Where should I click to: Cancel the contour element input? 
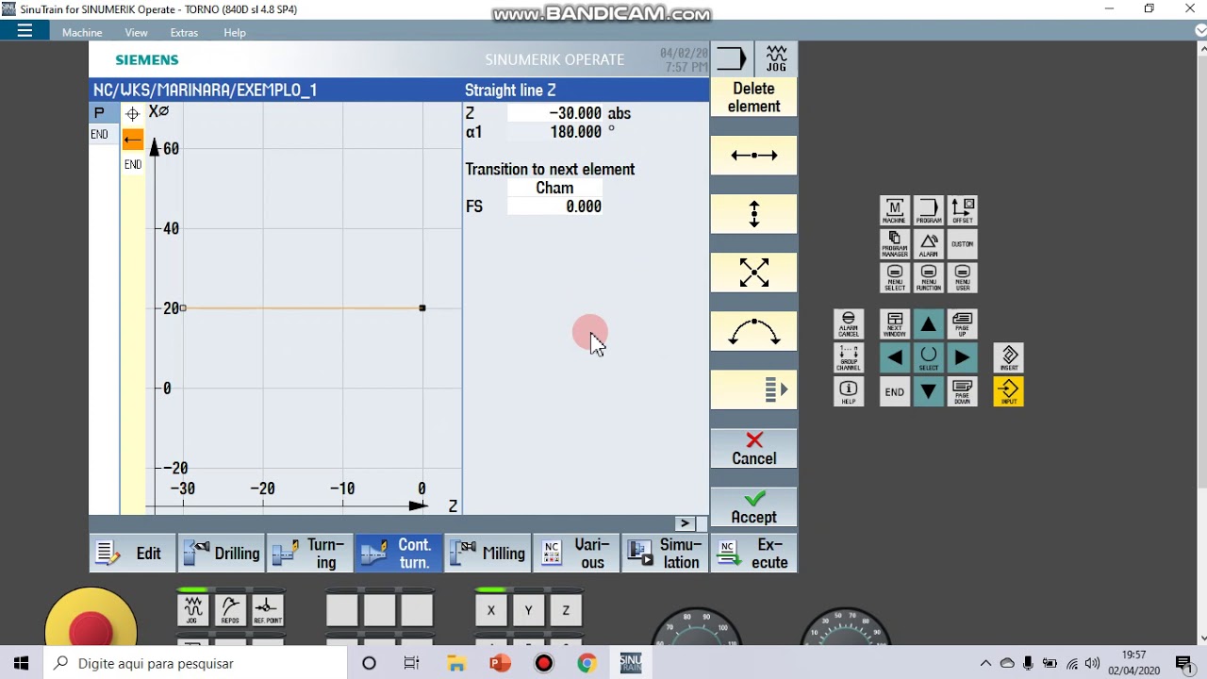point(753,449)
